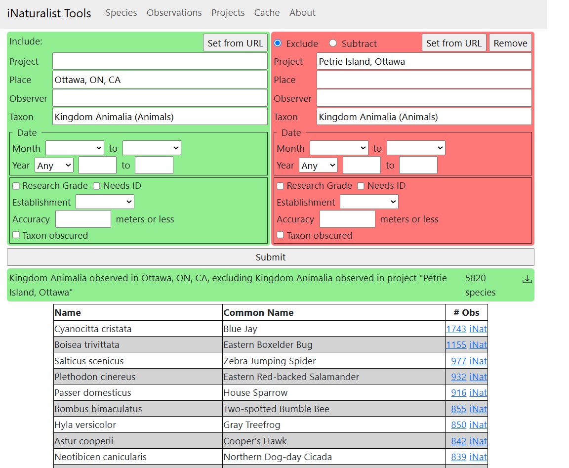Remove the exclude filter panel
Viewport: 569px width, 468px height.
point(510,43)
